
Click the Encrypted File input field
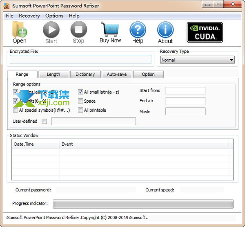tap(80, 59)
